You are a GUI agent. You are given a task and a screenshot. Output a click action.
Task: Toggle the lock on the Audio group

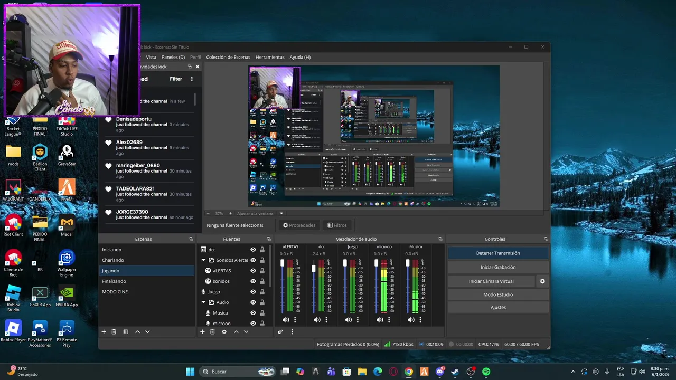pyautogui.click(x=262, y=302)
